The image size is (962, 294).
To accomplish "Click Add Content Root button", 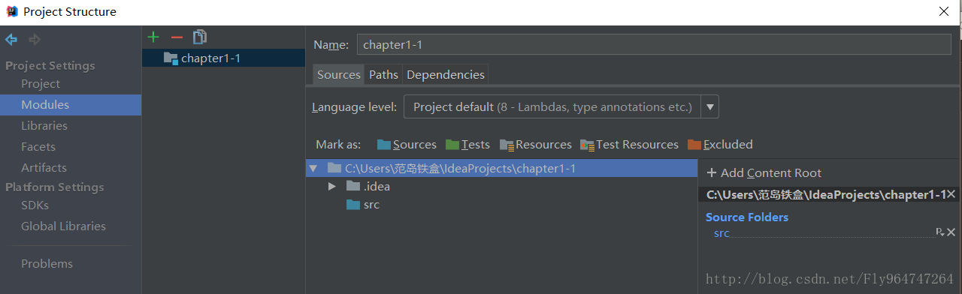I will [764, 172].
